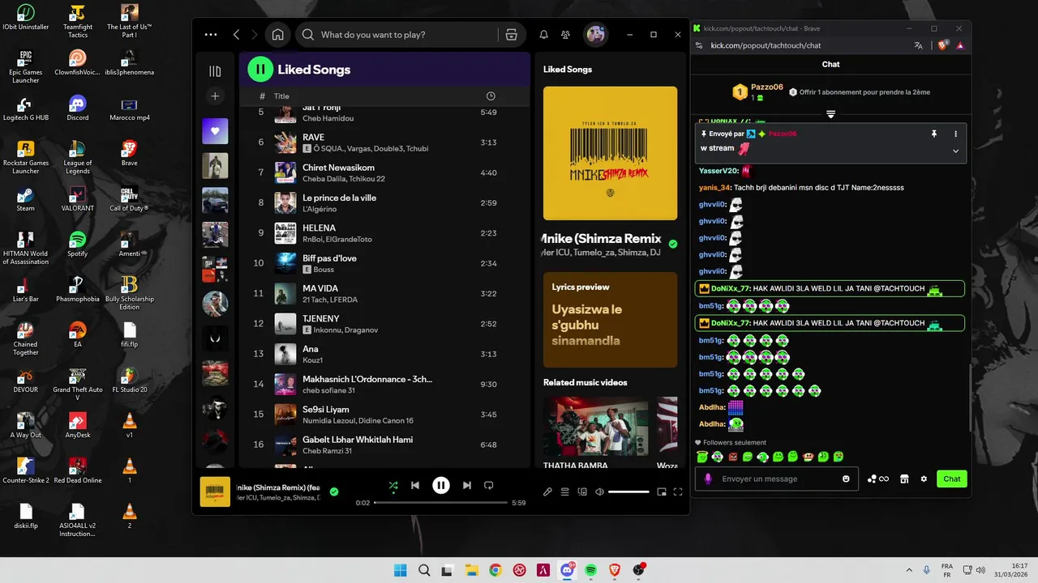
Task: Open Liked Songs heart tile in sidebar
Action: (x=215, y=131)
